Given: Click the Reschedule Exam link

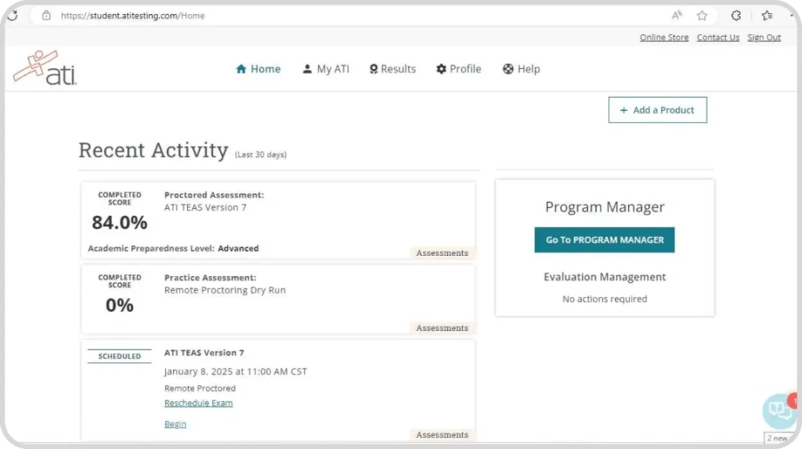Looking at the screenshot, I should pos(198,403).
